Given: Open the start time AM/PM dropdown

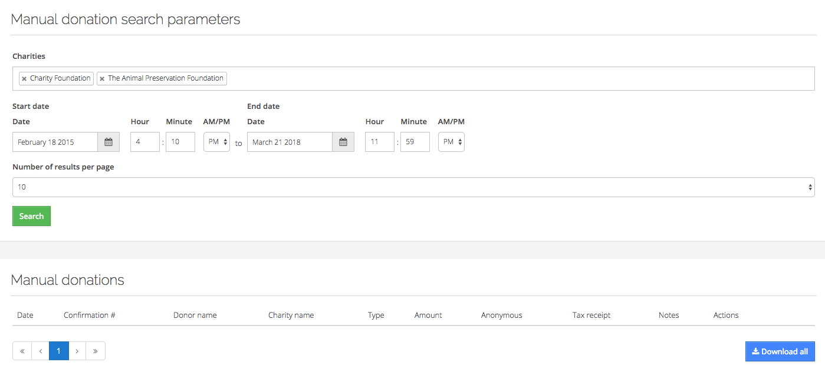Looking at the screenshot, I should [x=216, y=142].
